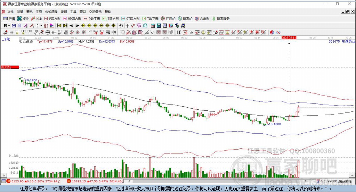The image size is (356, 192).
Task: Click the grid icon in status bar
Action: [x=3, y=181]
